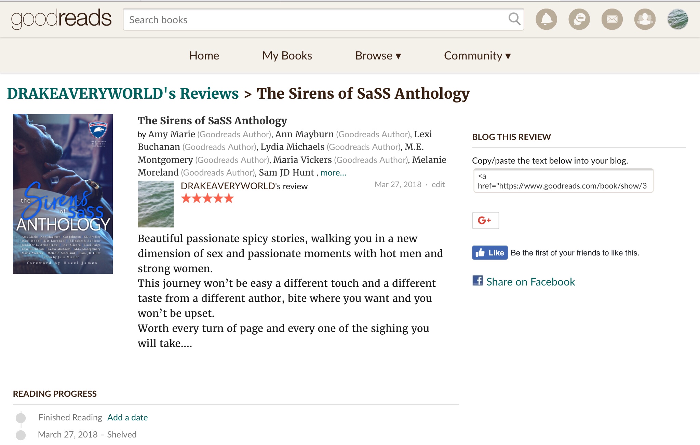
Task: Click the profile avatar in header
Action: 677,19
